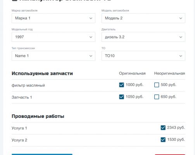Click the Услуга 2 row label
Image resolution: width=195 pixels, height=155 pixels.
(x=19, y=140)
